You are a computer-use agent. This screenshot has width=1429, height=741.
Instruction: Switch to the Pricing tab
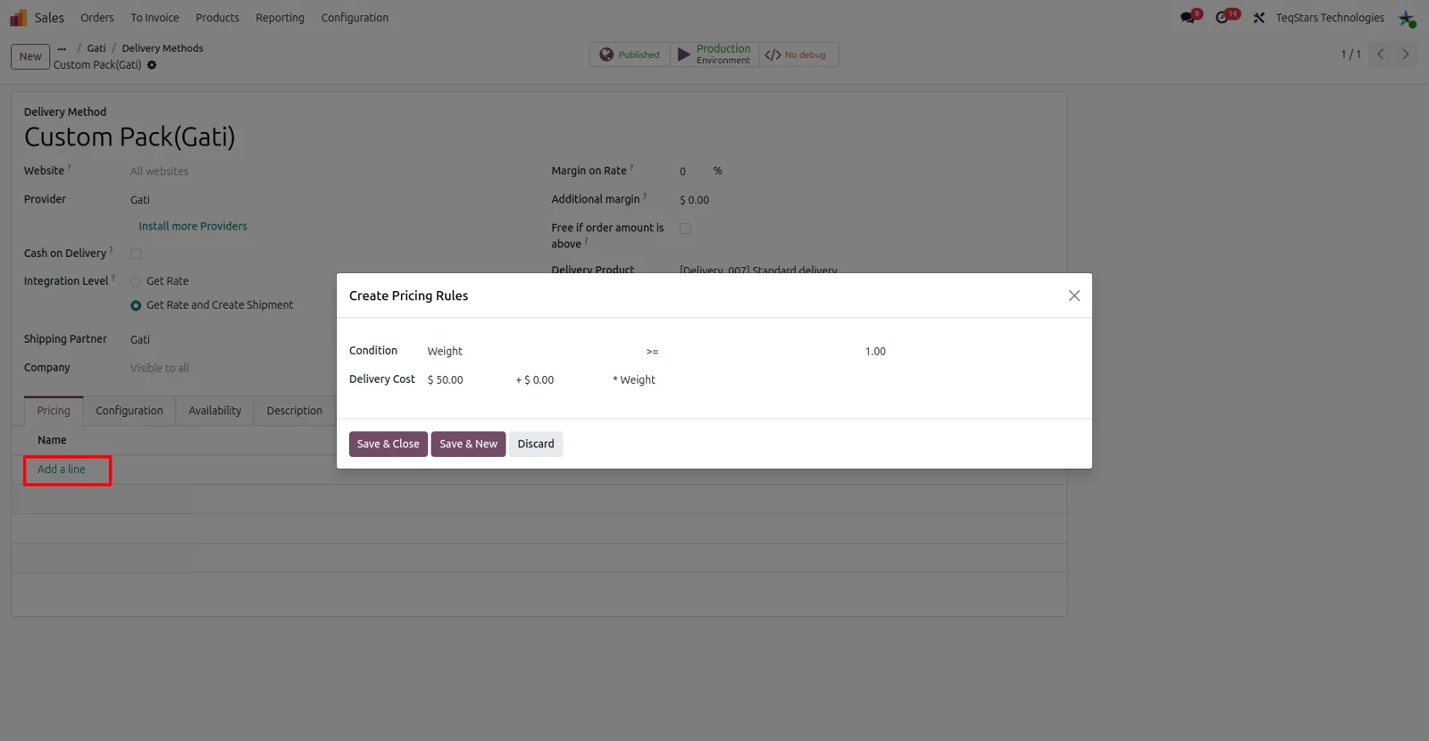(x=54, y=411)
